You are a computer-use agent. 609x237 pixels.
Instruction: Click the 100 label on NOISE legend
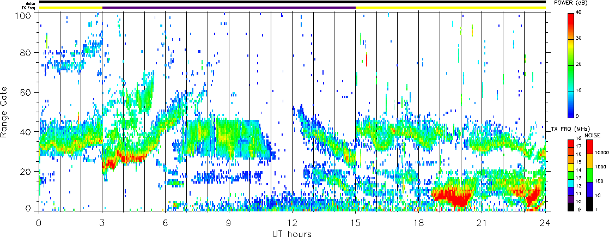tap(599, 181)
